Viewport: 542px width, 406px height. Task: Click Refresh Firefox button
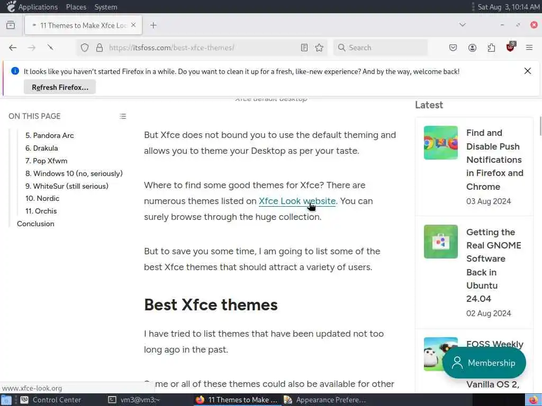(x=60, y=87)
